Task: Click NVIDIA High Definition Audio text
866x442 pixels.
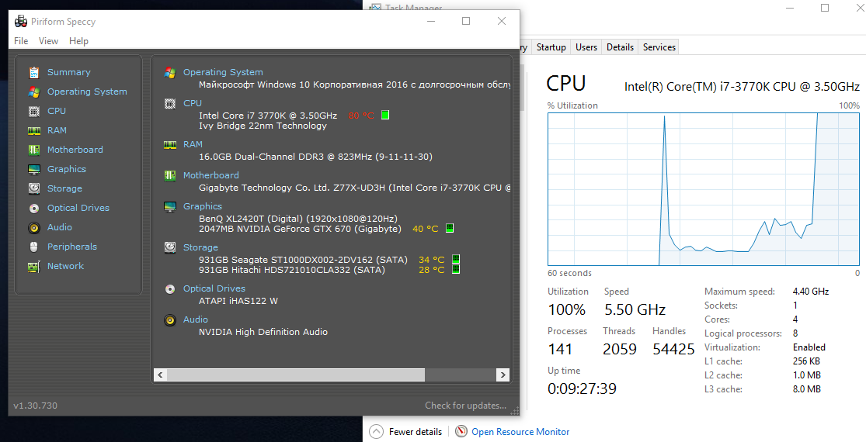Action: pyautogui.click(x=263, y=332)
